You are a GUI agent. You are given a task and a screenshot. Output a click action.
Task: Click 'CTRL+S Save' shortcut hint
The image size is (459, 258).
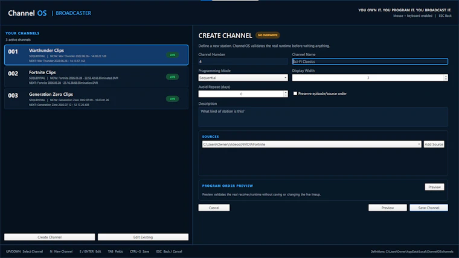coord(140,251)
